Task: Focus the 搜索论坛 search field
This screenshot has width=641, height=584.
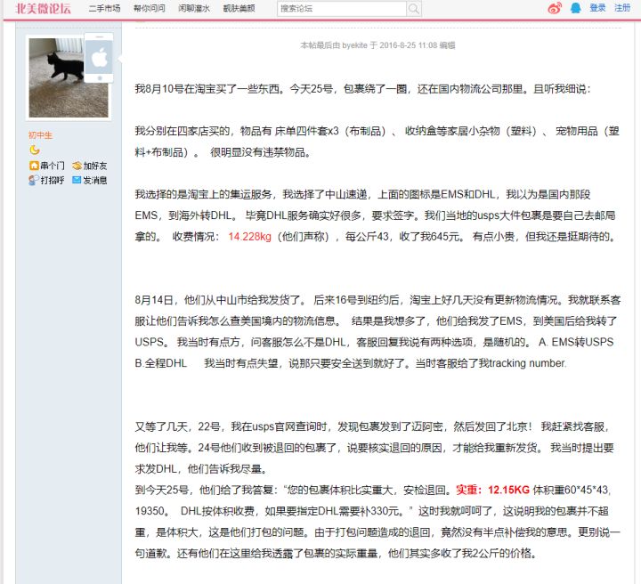Action: coord(342,9)
